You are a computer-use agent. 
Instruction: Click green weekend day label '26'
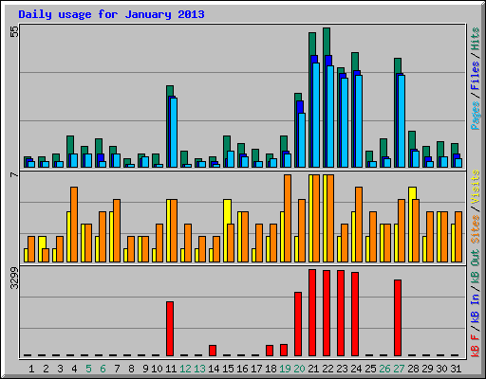(384, 369)
